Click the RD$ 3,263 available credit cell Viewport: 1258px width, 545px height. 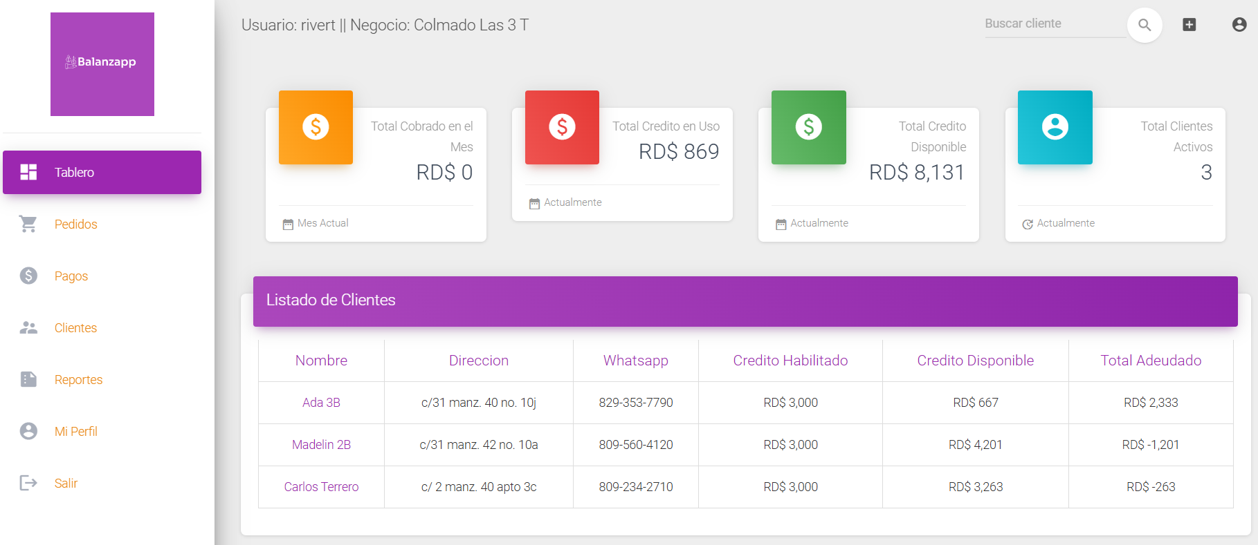976,487
